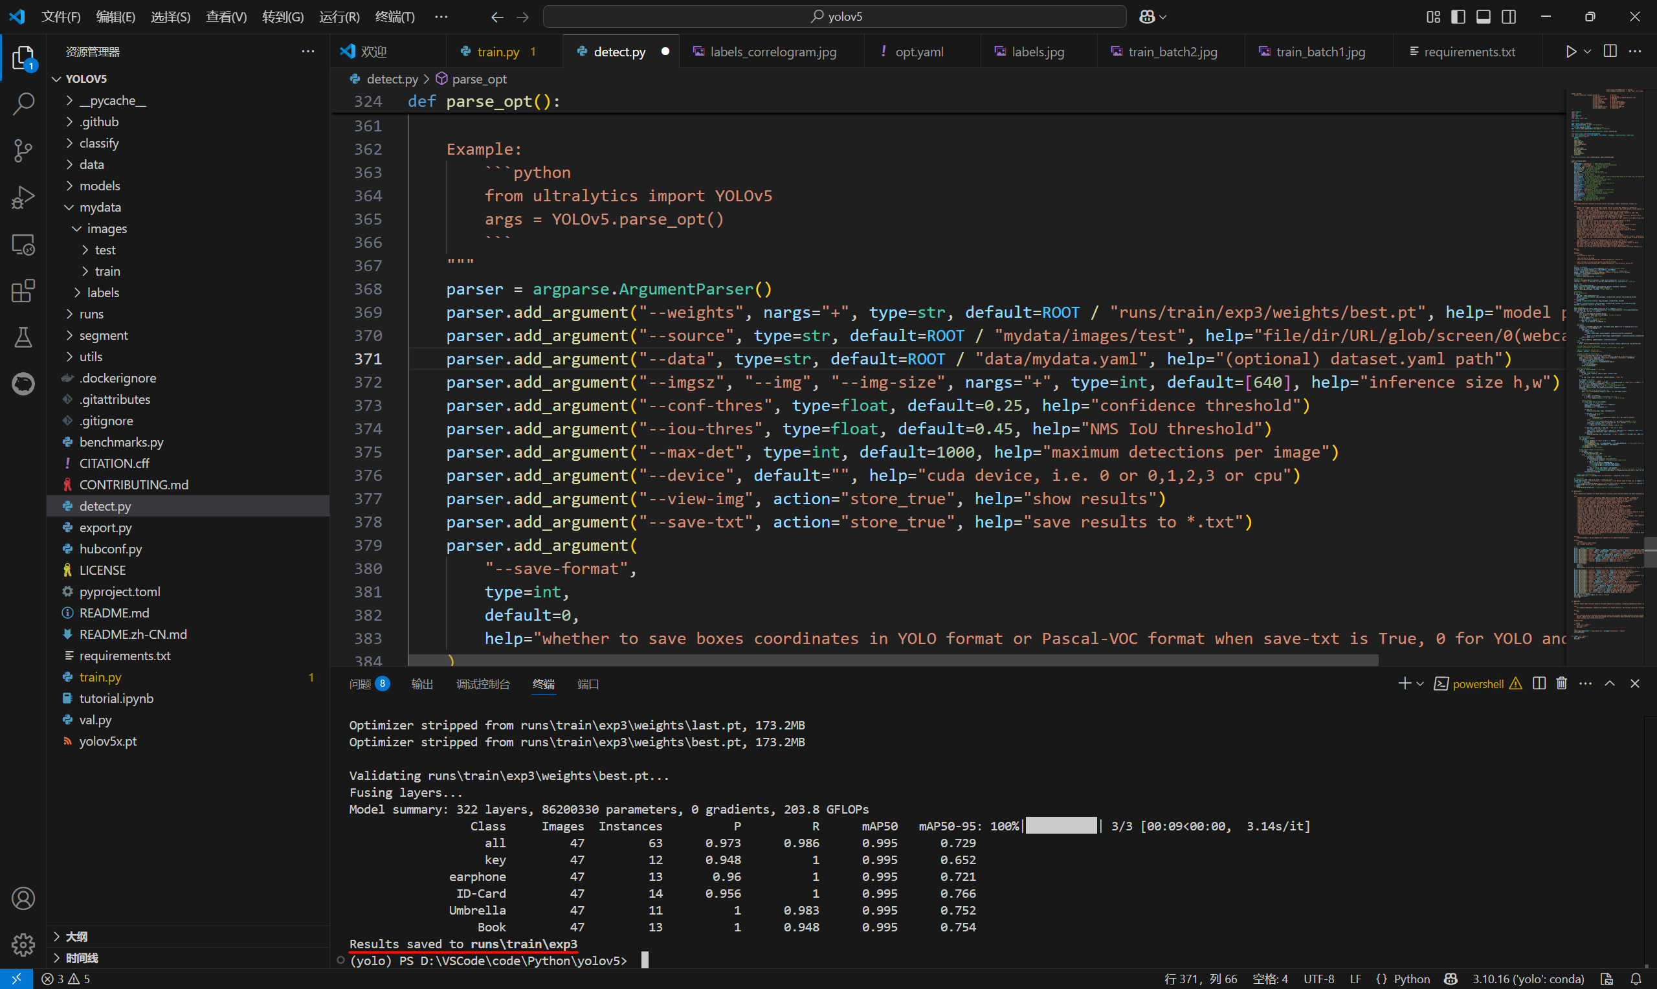Open train.py in explorer

click(x=100, y=677)
